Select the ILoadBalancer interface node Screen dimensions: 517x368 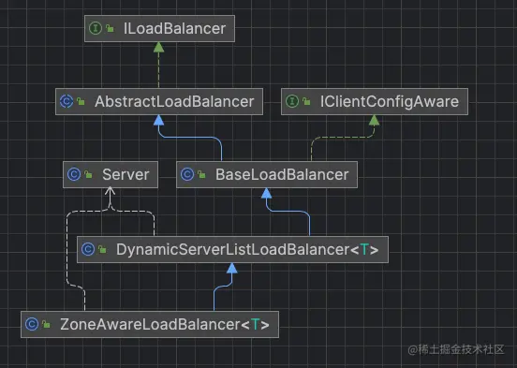159,28
